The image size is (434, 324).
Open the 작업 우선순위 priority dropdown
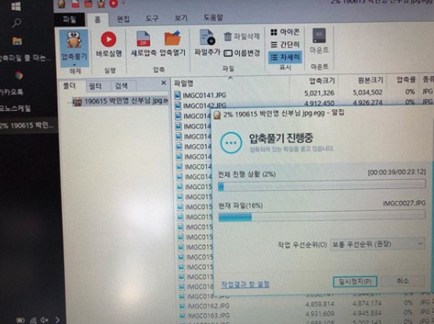click(x=378, y=244)
